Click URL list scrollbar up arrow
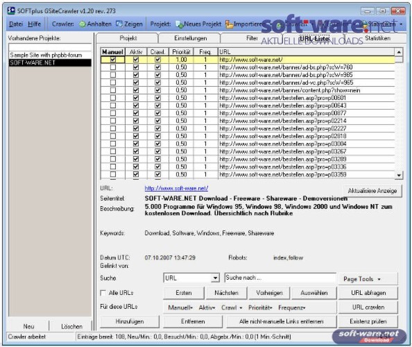 pos(399,52)
